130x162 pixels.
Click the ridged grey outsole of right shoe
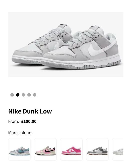[102, 65]
